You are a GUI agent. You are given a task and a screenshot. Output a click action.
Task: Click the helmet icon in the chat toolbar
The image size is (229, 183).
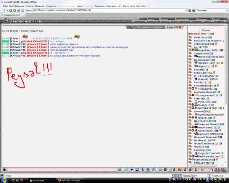coord(165,170)
